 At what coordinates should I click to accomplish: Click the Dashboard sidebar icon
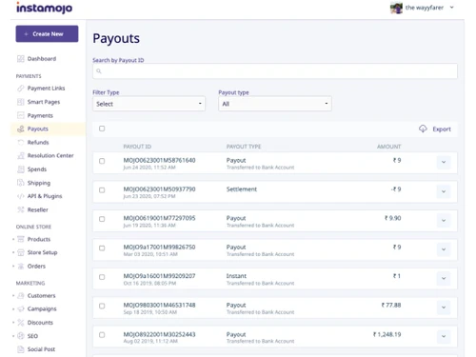point(21,59)
